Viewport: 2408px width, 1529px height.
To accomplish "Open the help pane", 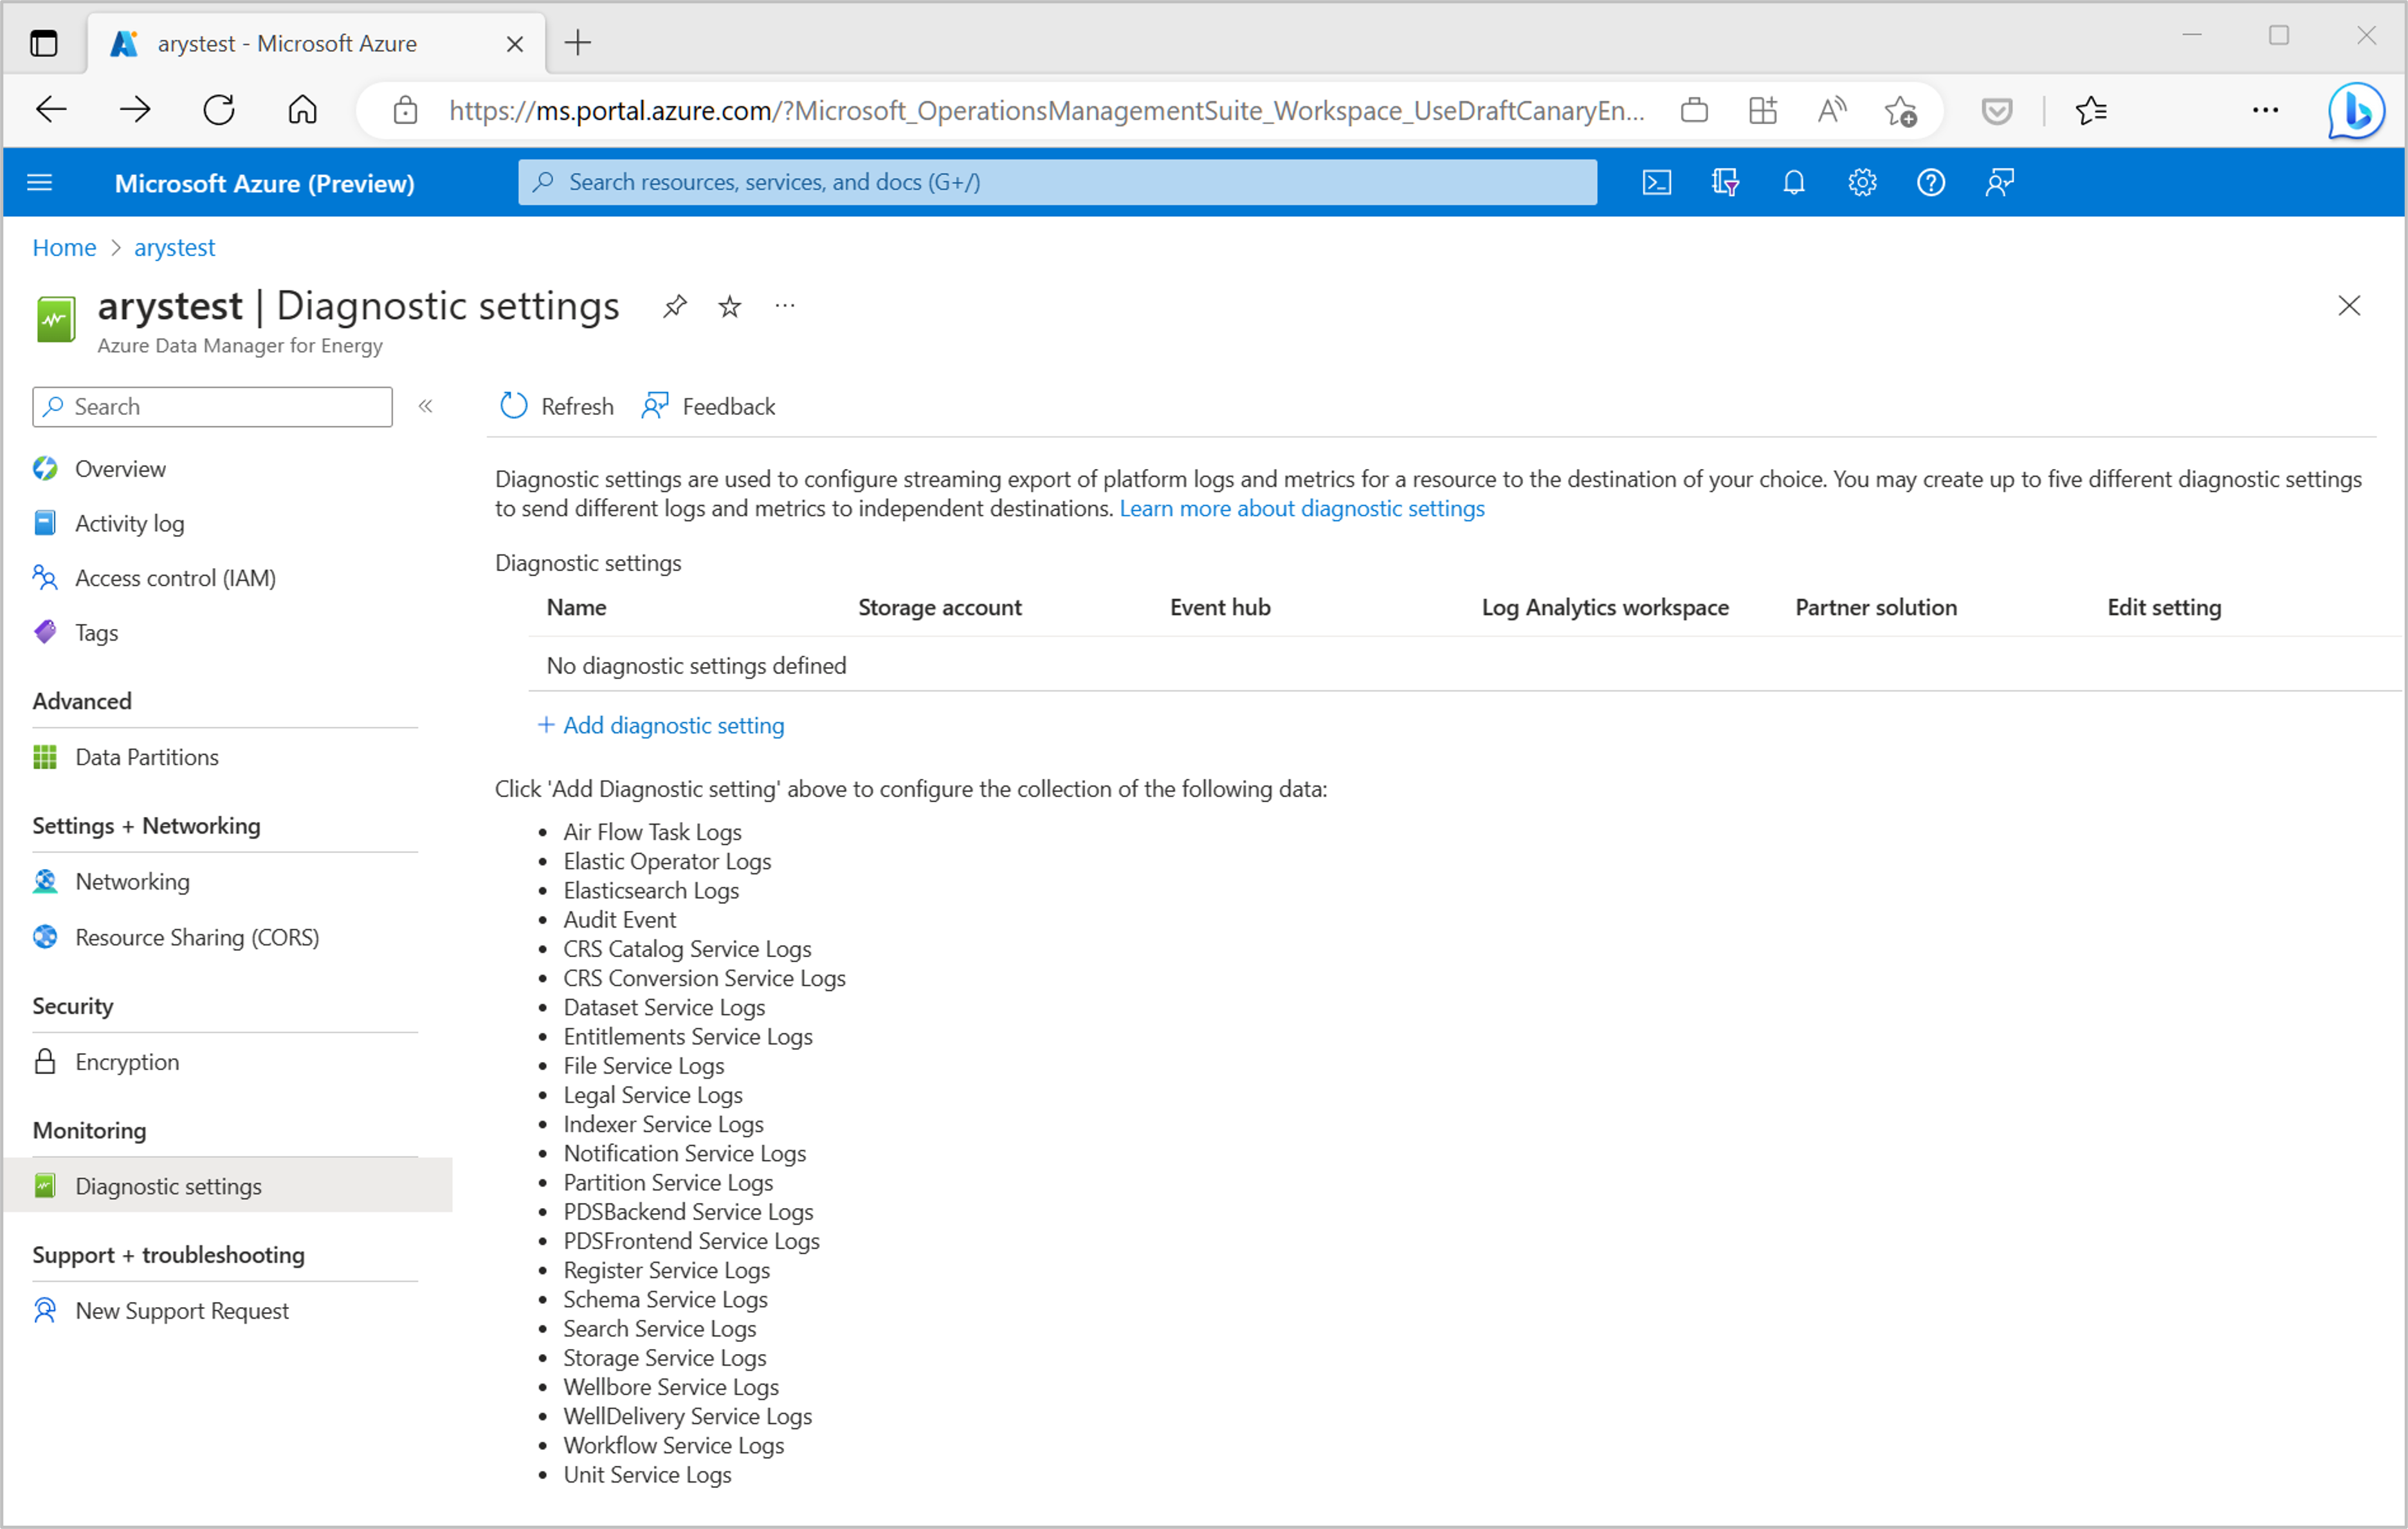I will click(1930, 182).
